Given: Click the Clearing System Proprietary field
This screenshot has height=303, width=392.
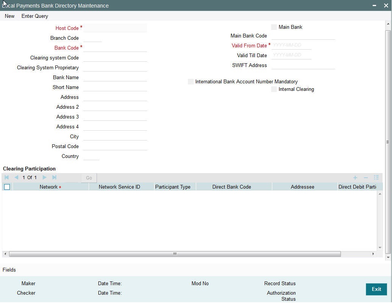Looking at the screenshot, I should click(x=115, y=67).
